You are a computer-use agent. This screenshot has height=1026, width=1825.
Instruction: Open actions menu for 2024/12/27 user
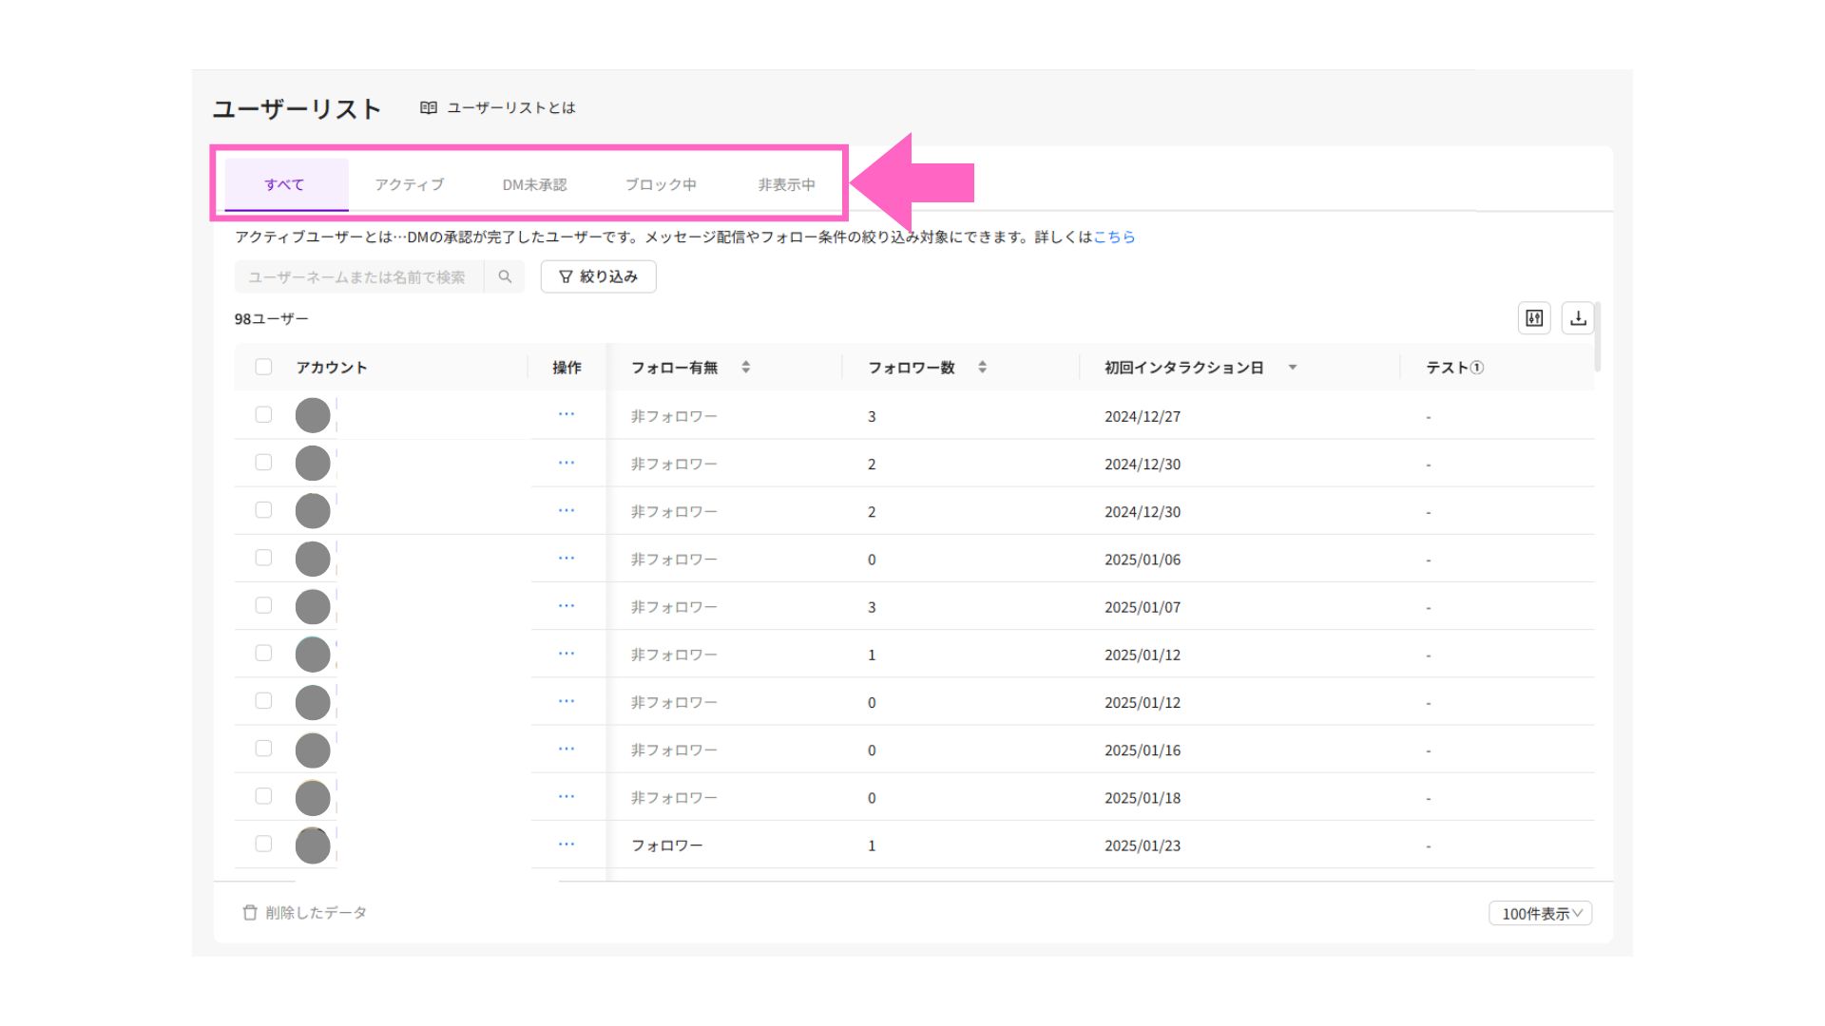(567, 415)
